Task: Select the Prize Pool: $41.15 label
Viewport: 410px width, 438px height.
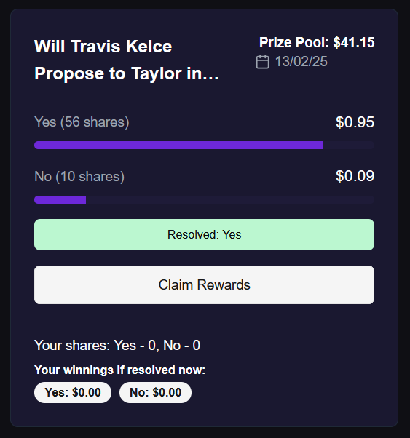Action: pyautogui.click(x=317, y=43)
